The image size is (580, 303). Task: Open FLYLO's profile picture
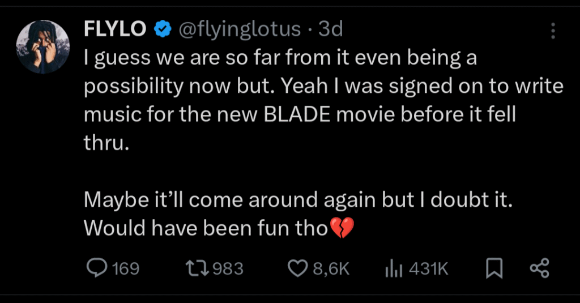pyautogui.click(x=43, y=47)
